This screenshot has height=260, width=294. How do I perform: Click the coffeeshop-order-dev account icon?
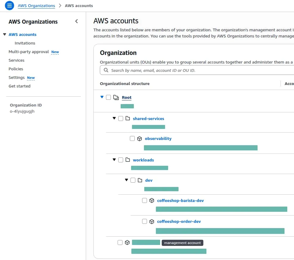[152, 221]
